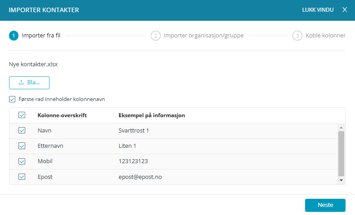Go to Importer organisasjon/gruppe step
The width and height of the screenshot is (355, 215).
tap(203, 36)
